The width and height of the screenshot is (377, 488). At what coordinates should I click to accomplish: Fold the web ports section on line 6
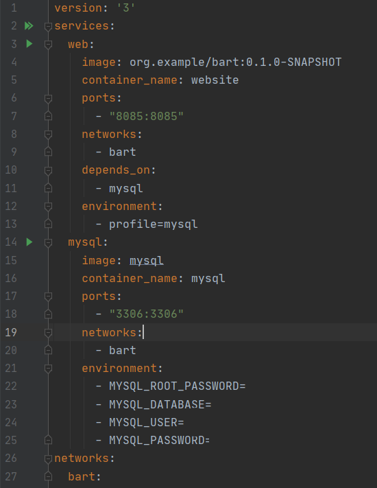click(x=48, y=99)
